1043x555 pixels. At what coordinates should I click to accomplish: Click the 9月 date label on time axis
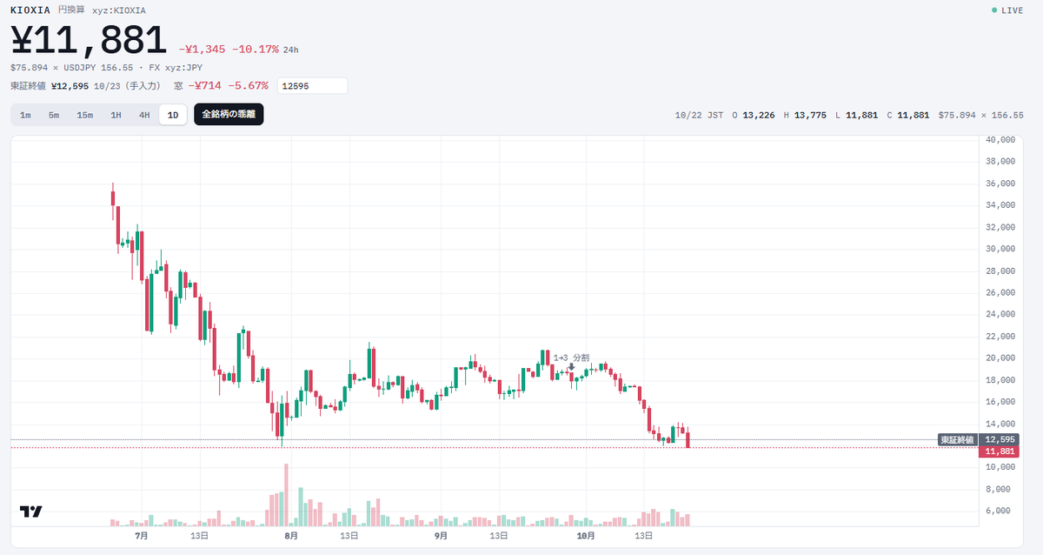coord(440,536)
